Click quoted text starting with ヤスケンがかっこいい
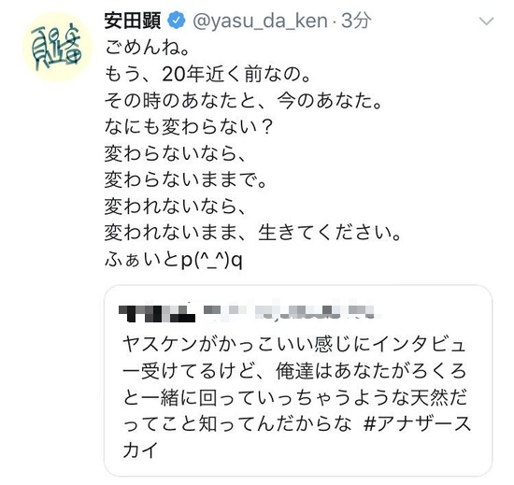The height and width of the screenshot is (485, 514). click(296, 397)
